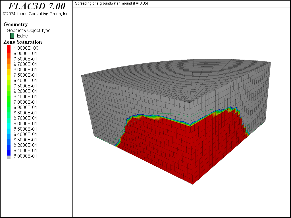Screen dimensions: 291x218
Task: Select the 'Zone Saturation' legend heading
Action: click(23, 42)
